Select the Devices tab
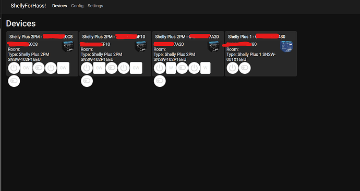This screenshot has width=360, height=191. click(59, 6)
